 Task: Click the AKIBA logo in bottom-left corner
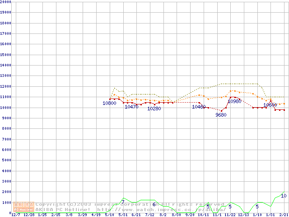coord(24,207)
